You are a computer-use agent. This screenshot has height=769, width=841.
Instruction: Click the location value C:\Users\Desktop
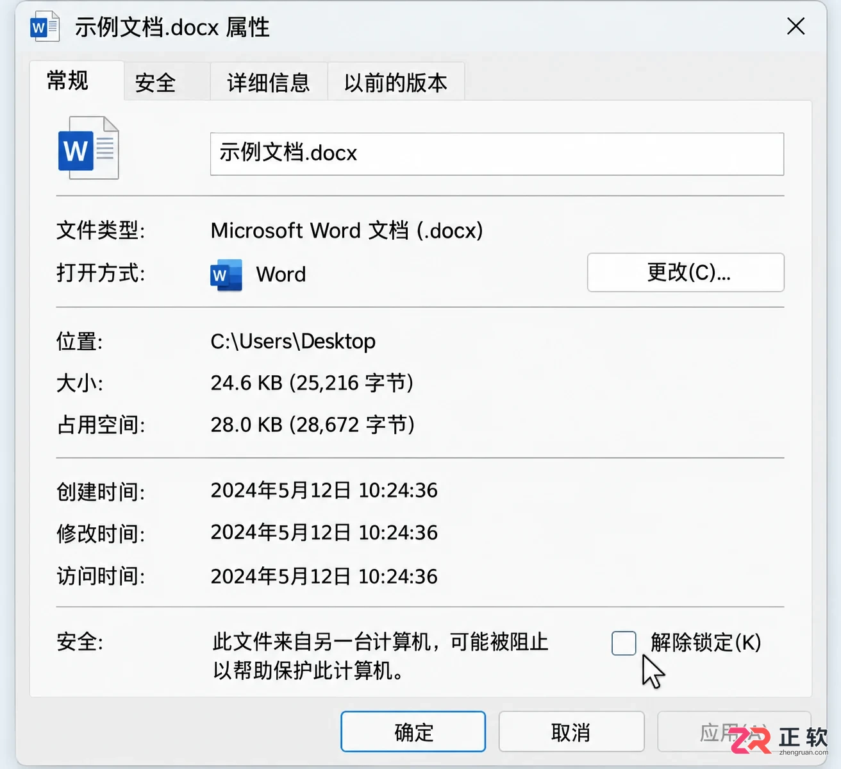pos(293,342)
